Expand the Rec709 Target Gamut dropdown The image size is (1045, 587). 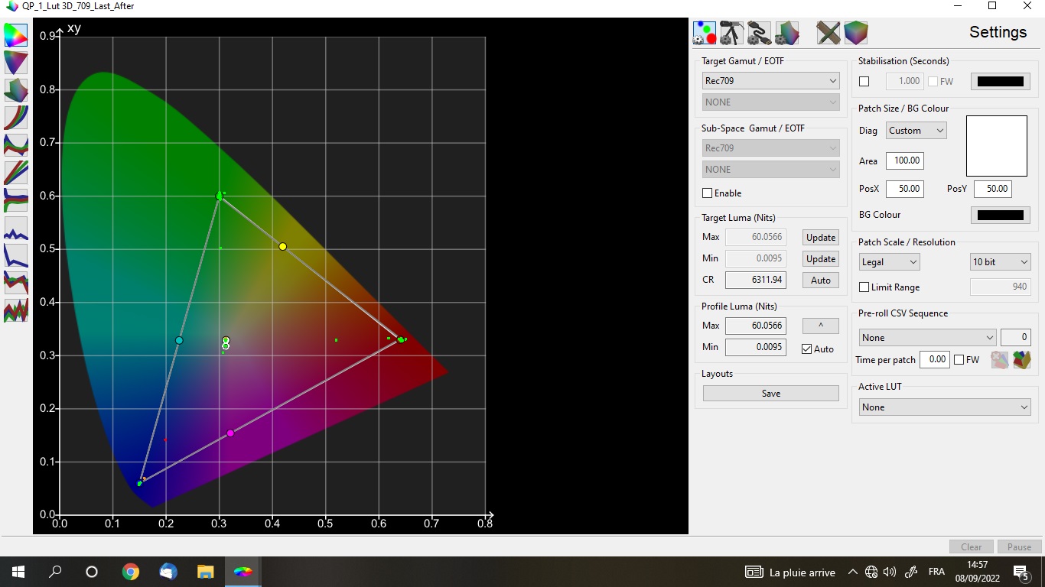[x=770, y=81]
